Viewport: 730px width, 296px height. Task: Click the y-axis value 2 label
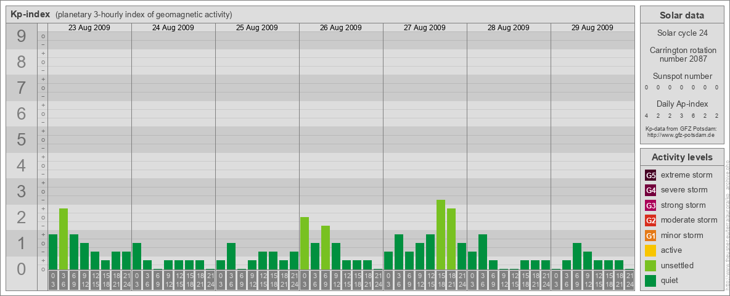(22, 217)
